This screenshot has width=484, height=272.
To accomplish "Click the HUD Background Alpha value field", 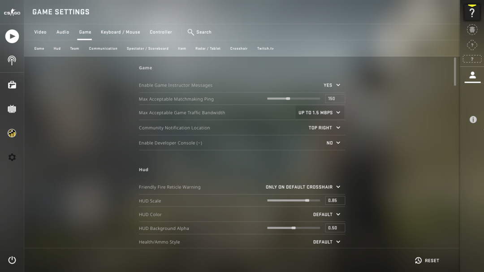I will click(x=335, y=228).
